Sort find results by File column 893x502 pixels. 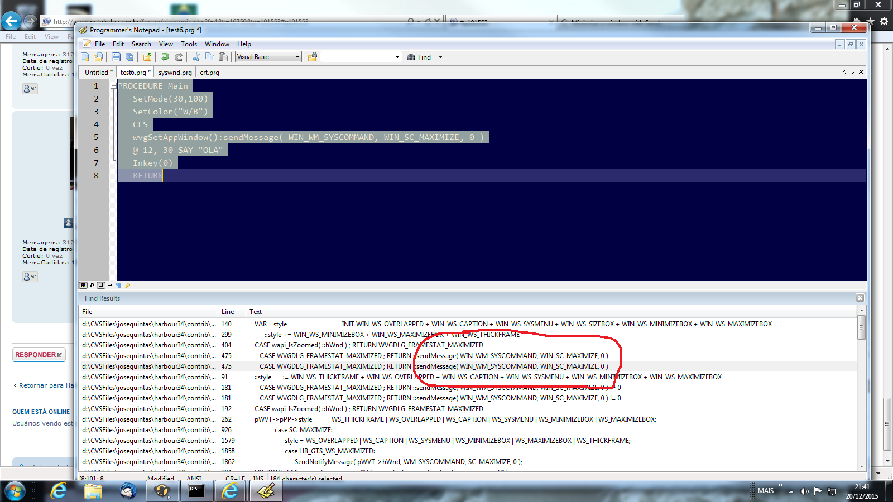(x=149, y=312)
